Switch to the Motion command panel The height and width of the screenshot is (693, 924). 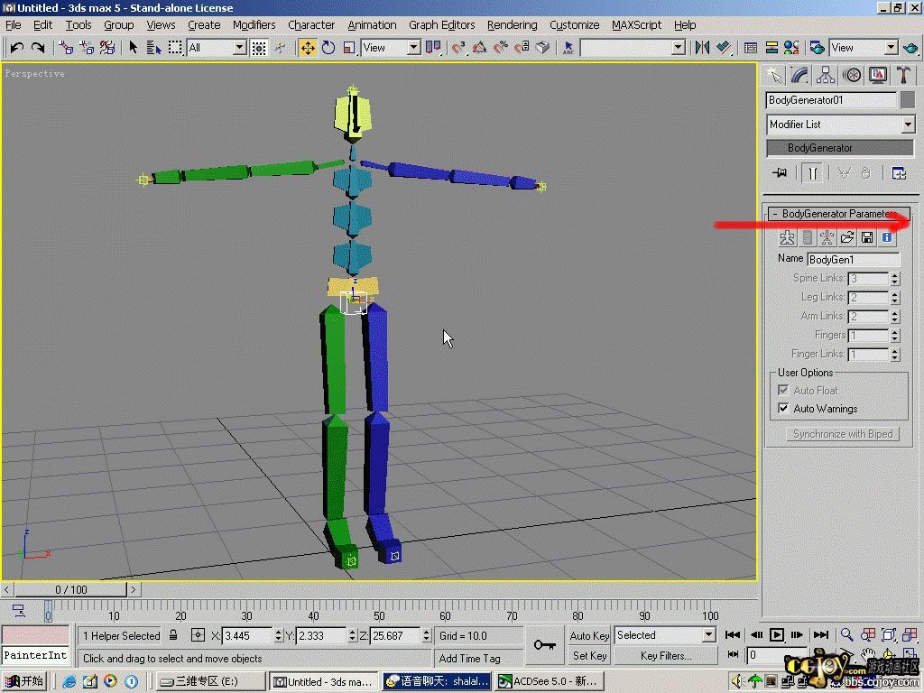(852, 76)
